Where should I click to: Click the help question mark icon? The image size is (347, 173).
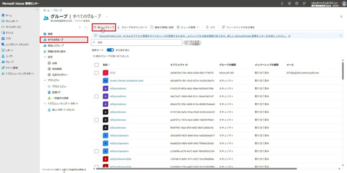point(297,3)
